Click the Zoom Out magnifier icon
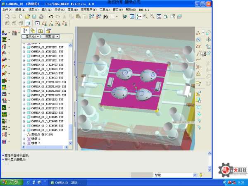 (152, 17)
